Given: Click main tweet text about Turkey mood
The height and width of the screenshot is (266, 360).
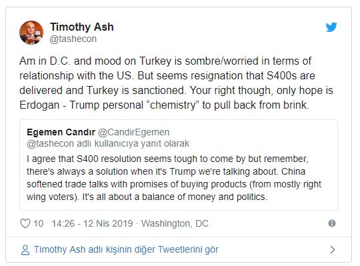Looking at the screenshot, I should point(176,83).
